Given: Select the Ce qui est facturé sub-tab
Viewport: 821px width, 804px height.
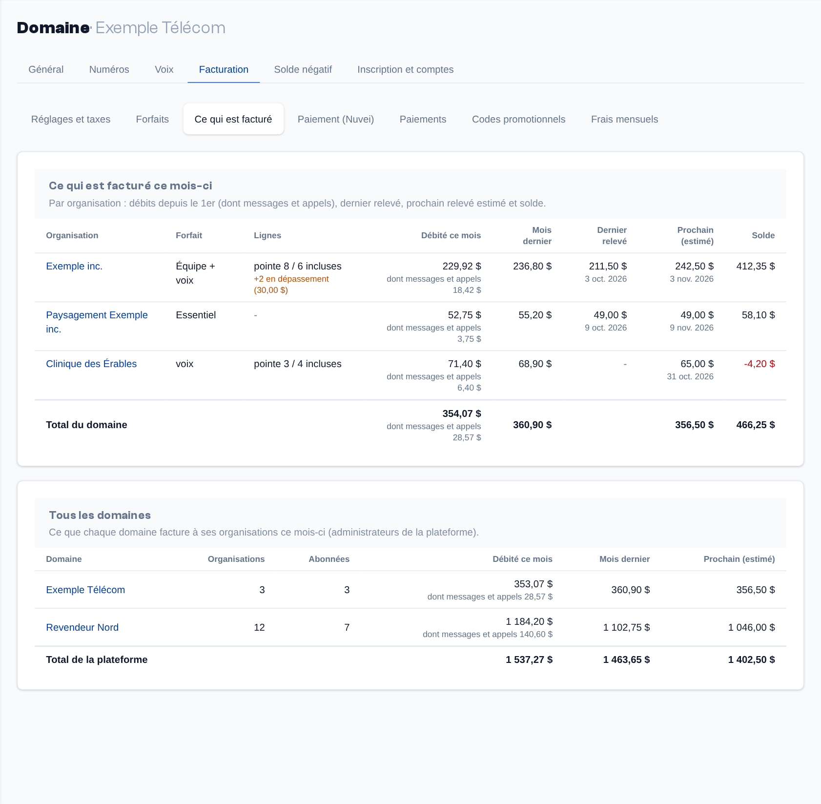Looking at the screenshot, I should click(233, 119).
